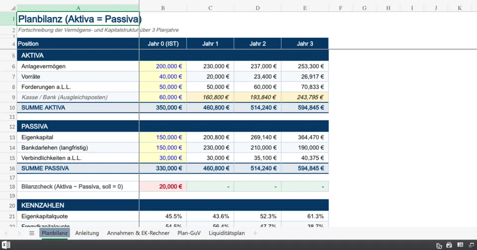Viewport: 477px width, 250px height.
Task: Select 'Bankdarlehen (langfristig)' label cell
Action: (78, 148)
